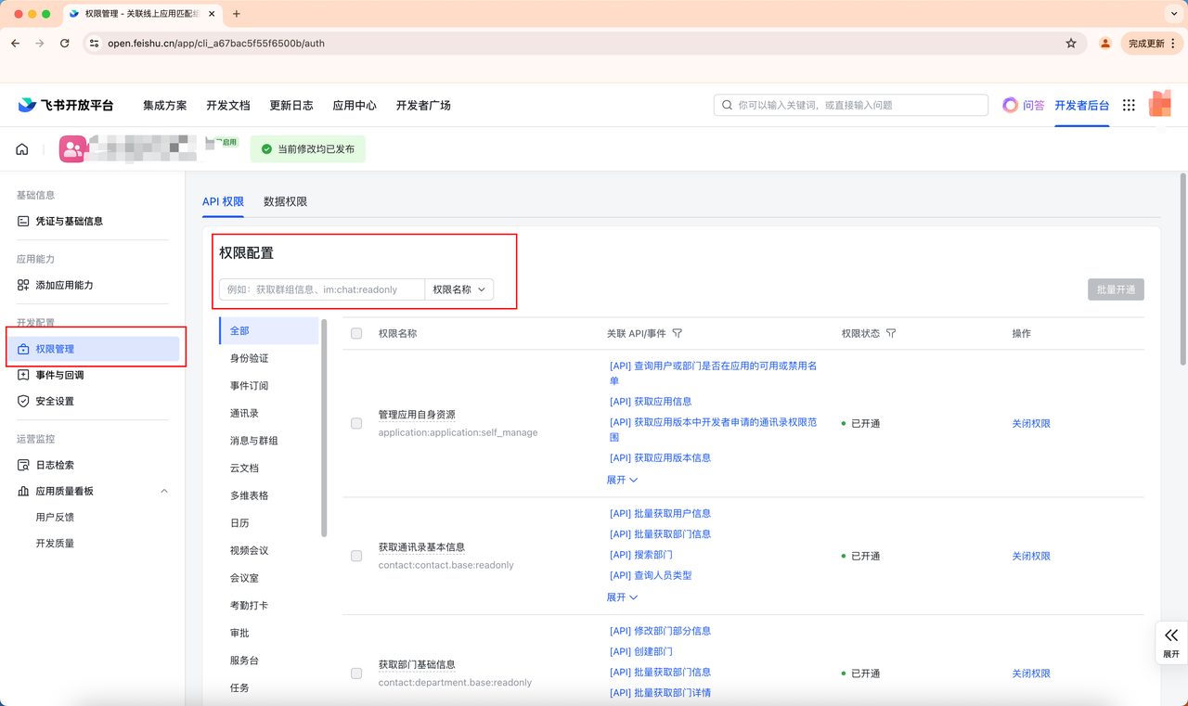Click the 飞书开放平台 logo
Screen dimensions: 1188x706
pyautogui.click(x=65, y=106)
